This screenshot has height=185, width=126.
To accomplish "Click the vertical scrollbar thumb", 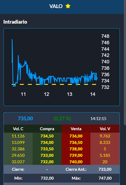I will coord(125,62).
